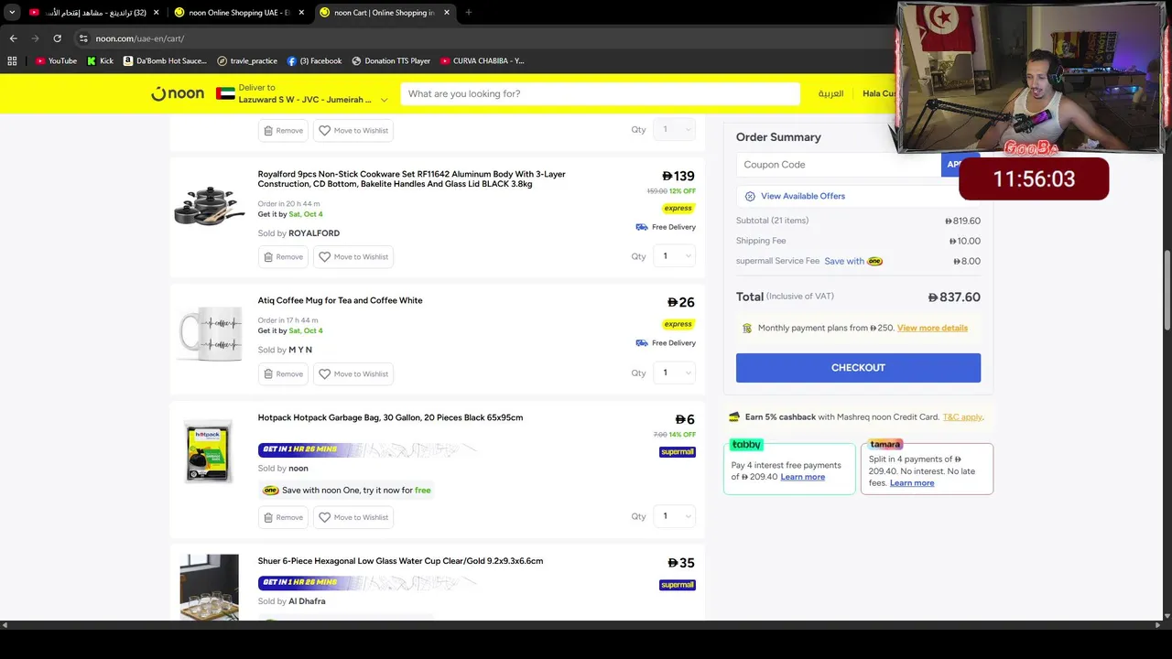The width and height of the screenshot is (1172, 659).
Task: Open CURVA CHABIBA bookmark
Action: [483, 60]
